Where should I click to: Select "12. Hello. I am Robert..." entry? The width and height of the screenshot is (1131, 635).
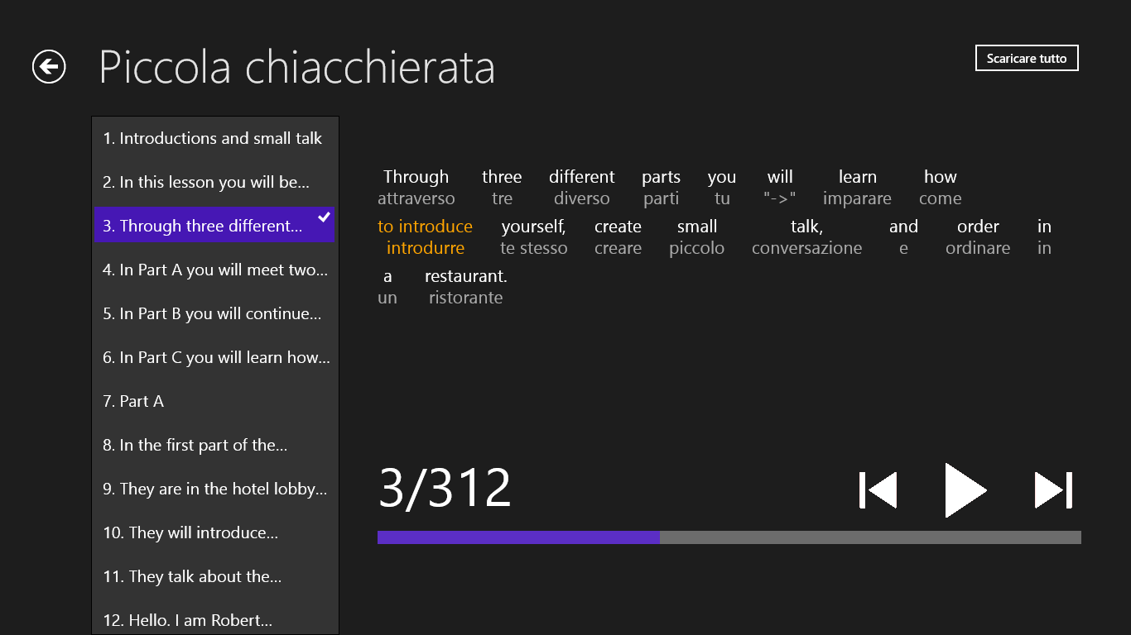coord(187,620)
